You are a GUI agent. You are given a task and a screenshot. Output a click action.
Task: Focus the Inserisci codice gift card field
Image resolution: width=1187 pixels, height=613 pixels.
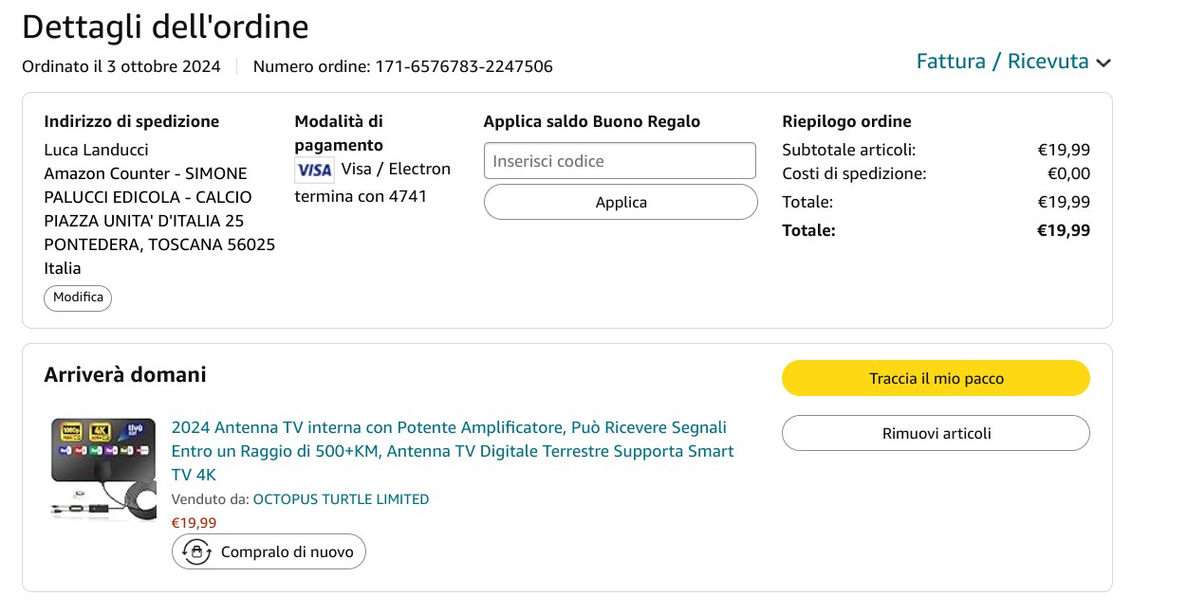click(x=620, y=161)
